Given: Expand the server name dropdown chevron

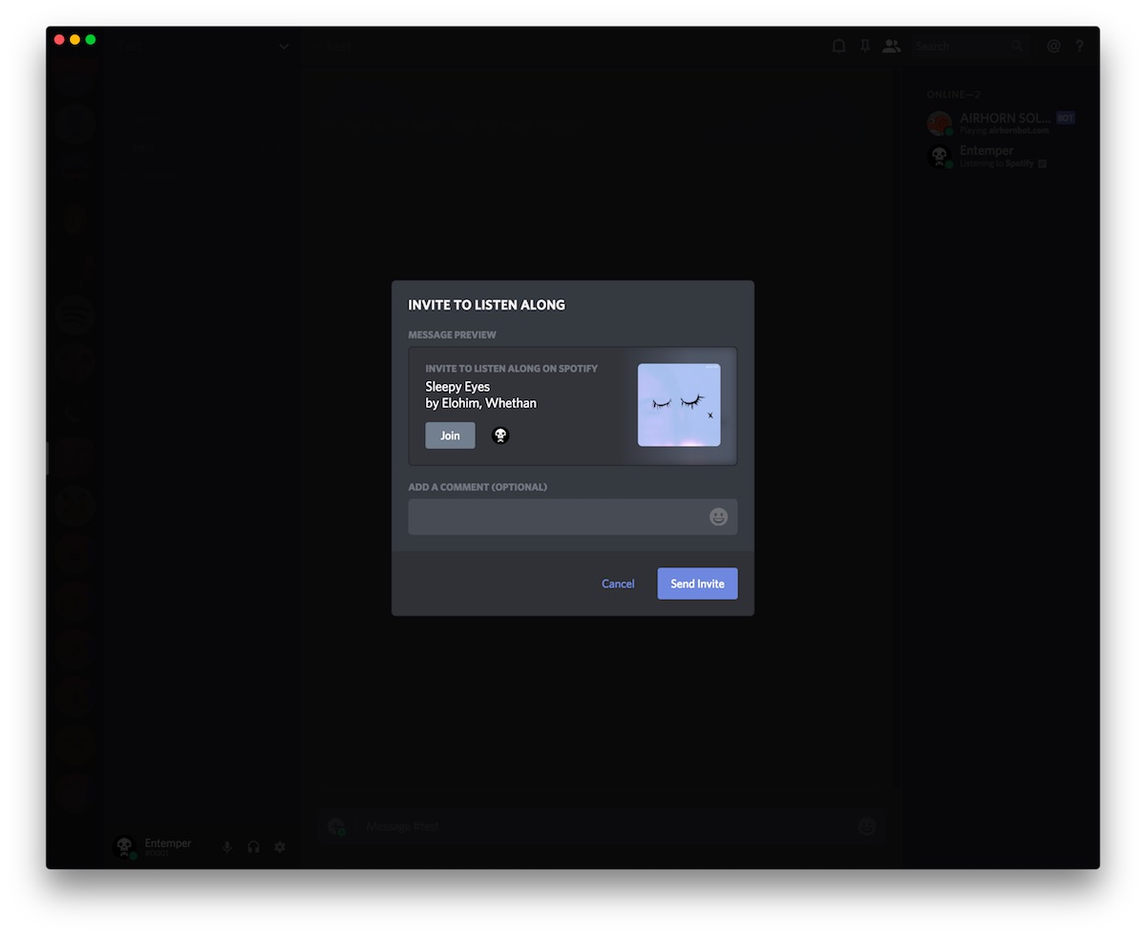Looking at the screenshot, I should 284,46.
